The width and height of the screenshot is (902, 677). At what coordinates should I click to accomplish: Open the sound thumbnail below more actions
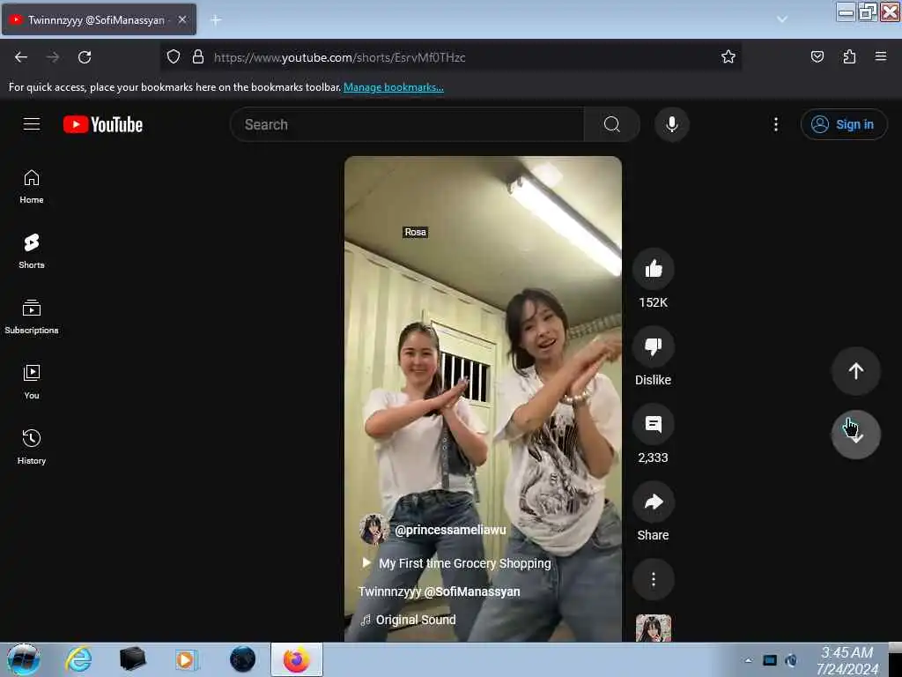coord(654,628)
